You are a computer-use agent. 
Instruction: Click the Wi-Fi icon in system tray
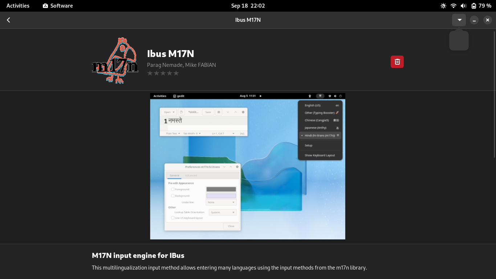pyautogui.click(x=454, y=6)
